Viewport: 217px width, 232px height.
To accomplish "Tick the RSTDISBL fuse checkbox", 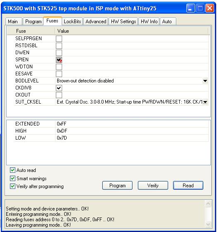I will tap(59, 46).
